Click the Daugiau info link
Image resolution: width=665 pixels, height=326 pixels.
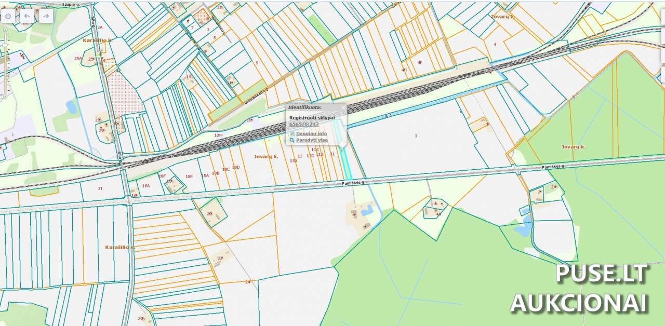click(x=311, y=133)
